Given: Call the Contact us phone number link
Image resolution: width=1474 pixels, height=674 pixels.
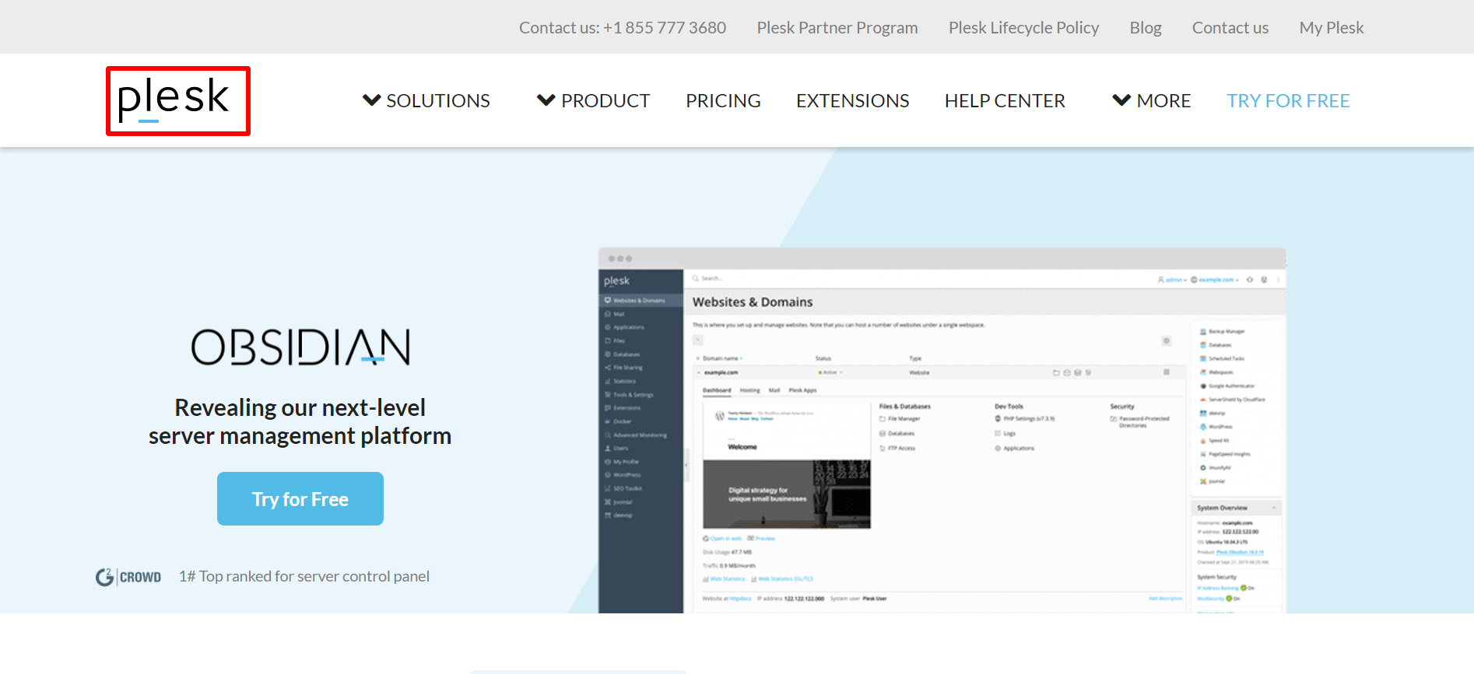Looking at the screenshot, I should coord(623,28).
